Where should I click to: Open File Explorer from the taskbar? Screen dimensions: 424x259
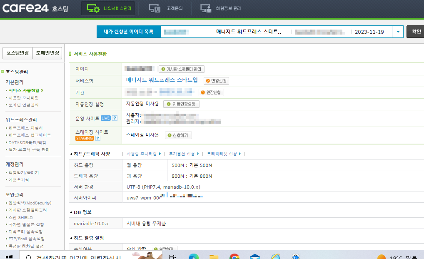click(214, 257)
